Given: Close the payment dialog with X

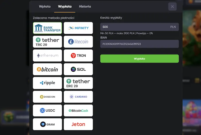Looking at the screenshot, I should pos(172,7).
